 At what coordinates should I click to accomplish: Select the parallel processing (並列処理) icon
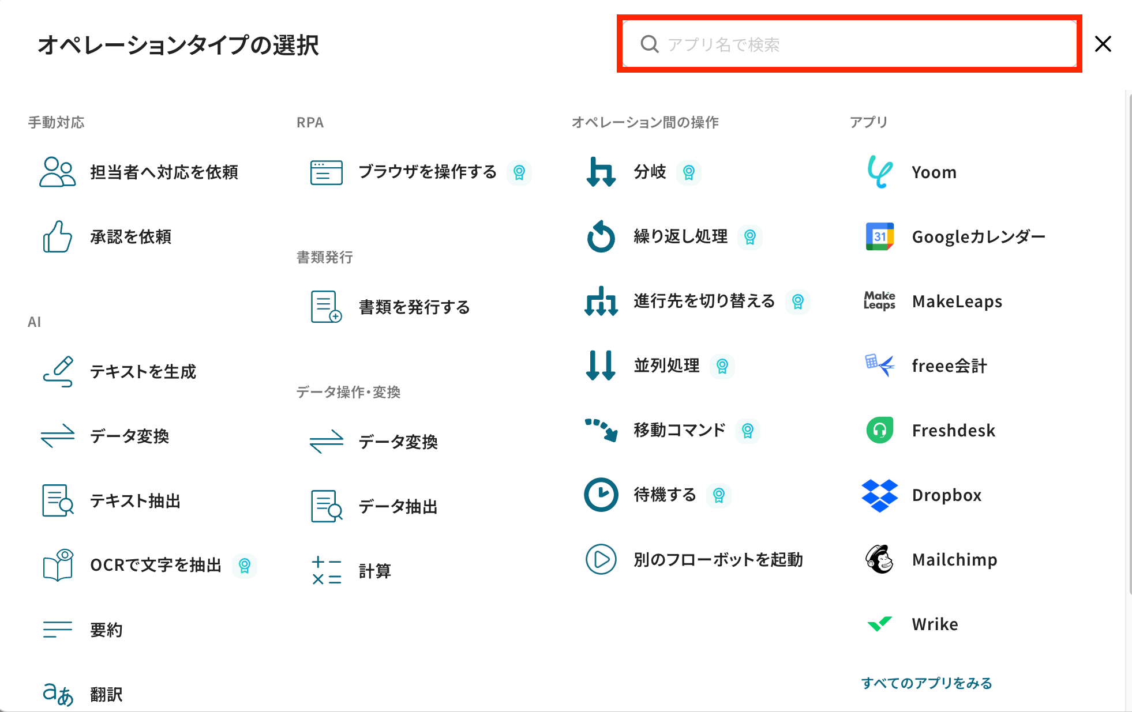(x=601, y=366)
